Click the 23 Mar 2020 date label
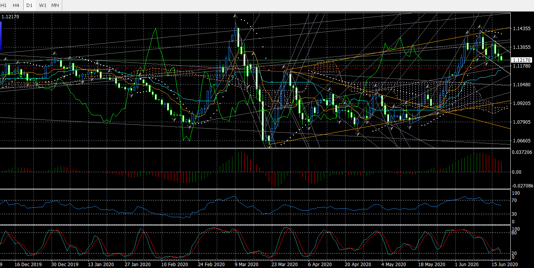 [x=284, y=264]
